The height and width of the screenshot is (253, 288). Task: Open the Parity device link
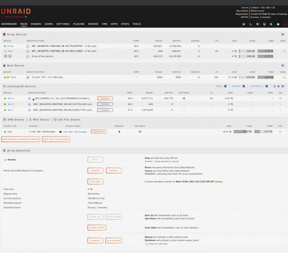[x=10, y=46]
